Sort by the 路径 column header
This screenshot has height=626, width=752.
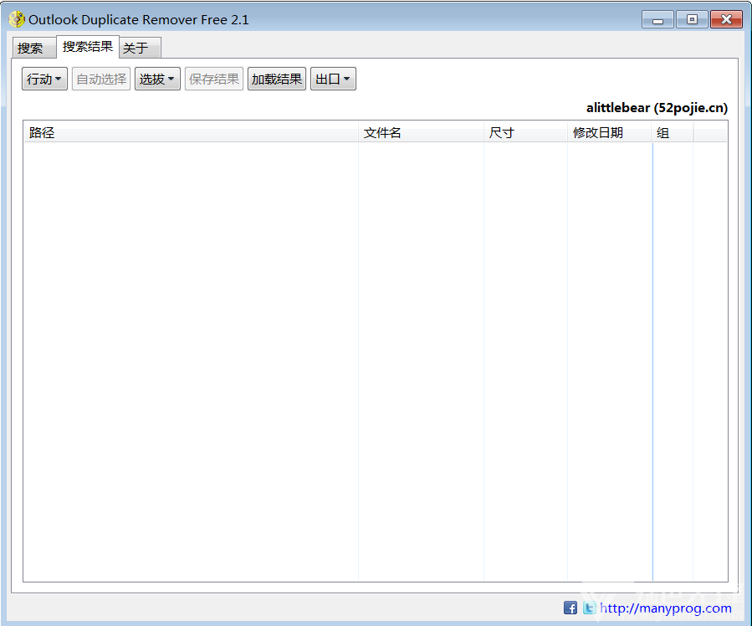[x=191, y=132]
